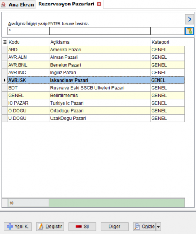Image resolution: width=196 pixels, height=234 pixels.
Task: Expand the dropdown arrow next to Önizle
Action: 158,227
